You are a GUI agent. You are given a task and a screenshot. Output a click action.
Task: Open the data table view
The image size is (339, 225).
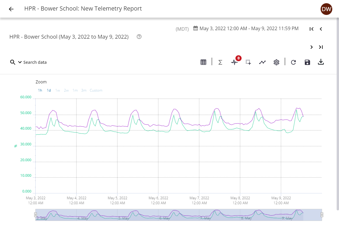click(x=203, y=62)
